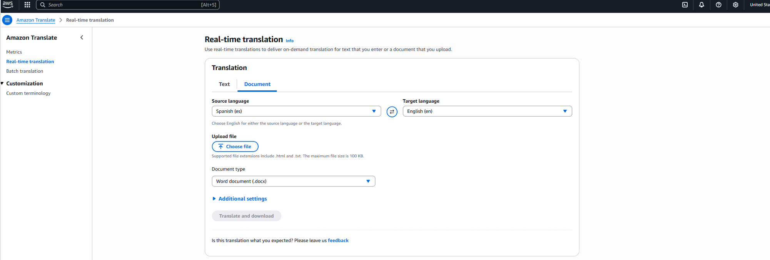Toggle the hamburger navigation menu icon
Screen dimensions: 770x260
7,20
